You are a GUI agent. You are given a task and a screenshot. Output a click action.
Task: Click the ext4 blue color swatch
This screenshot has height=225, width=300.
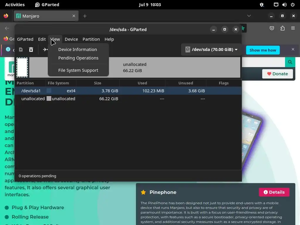tap(49, 91)
